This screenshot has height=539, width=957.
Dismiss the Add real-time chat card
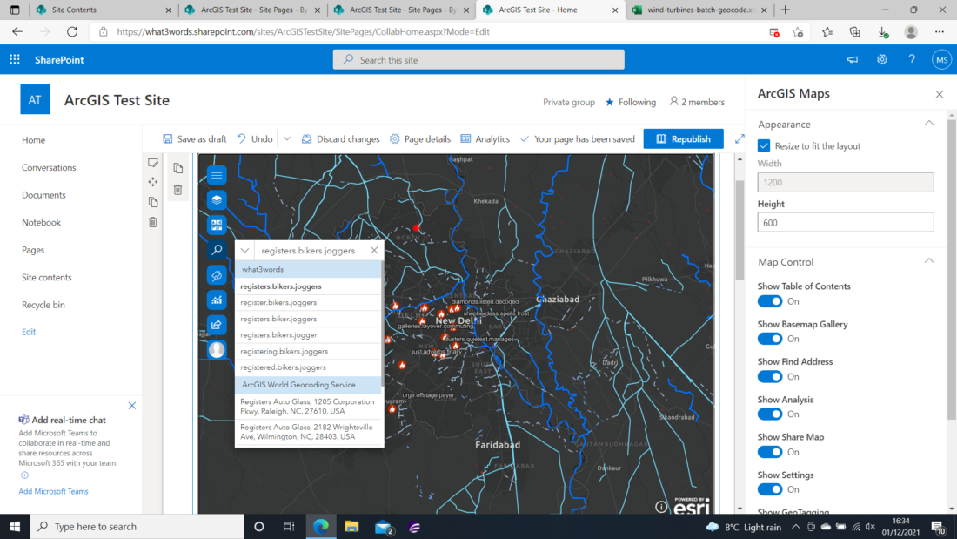(x=132, y=406)
